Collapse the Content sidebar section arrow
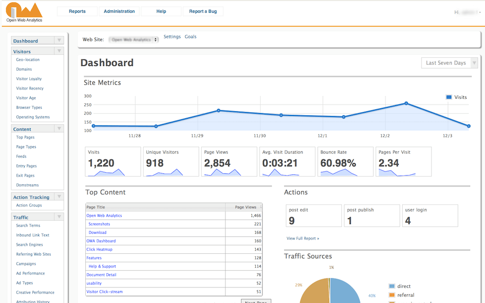 tap(59, 129)
